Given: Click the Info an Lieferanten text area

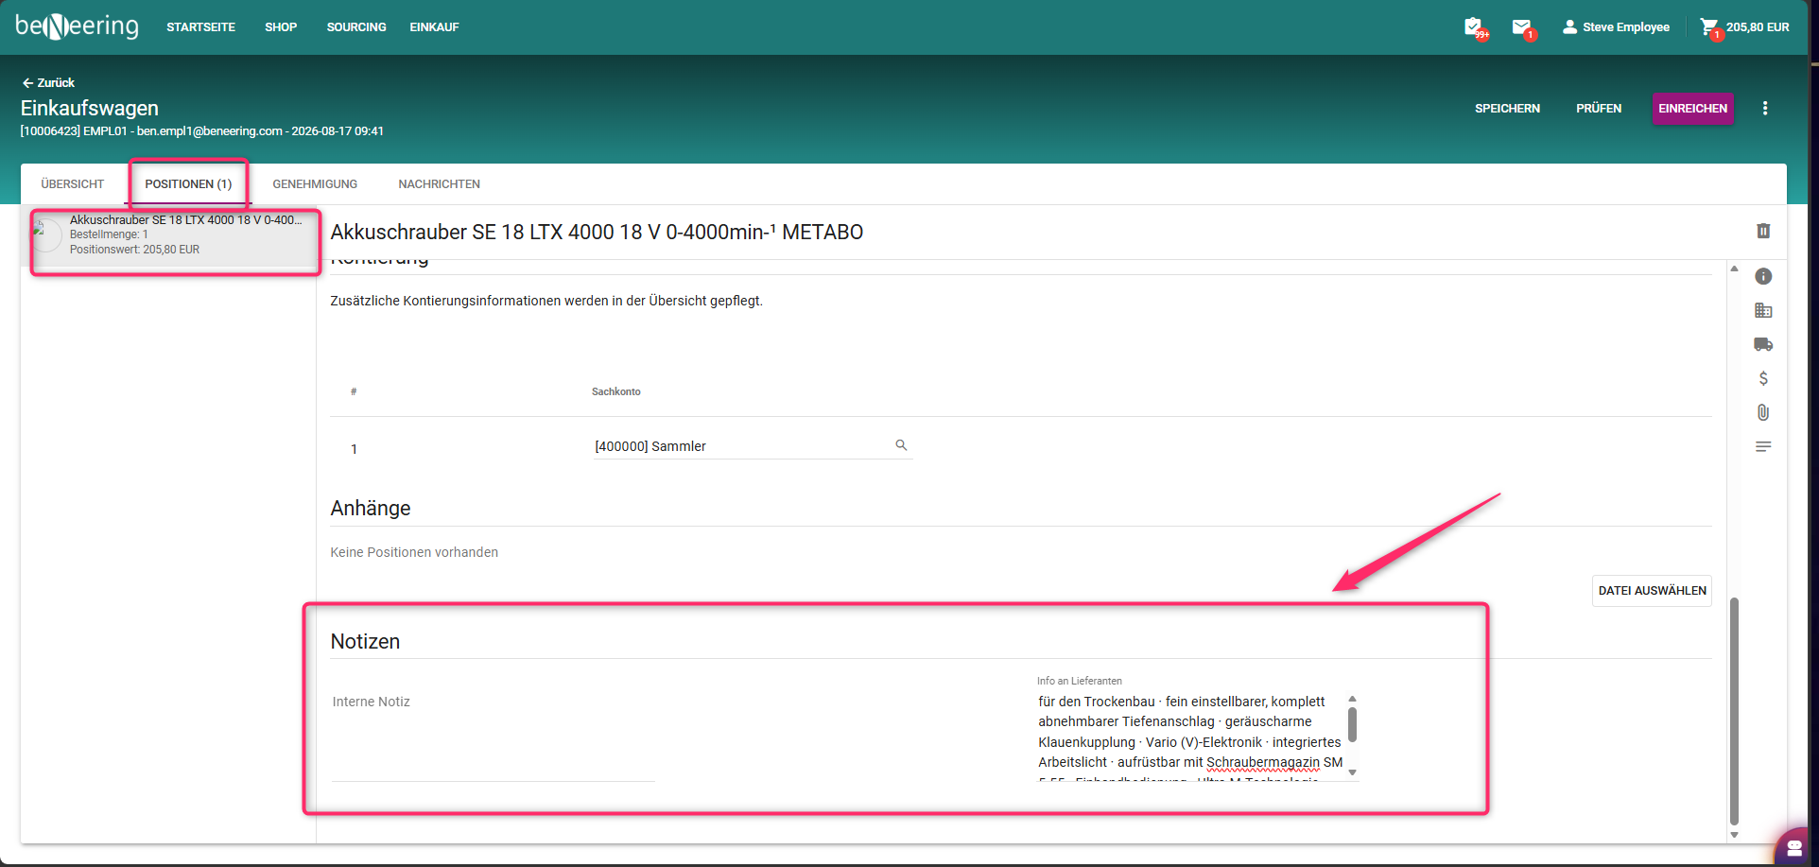Looking at the screenshot, I should click(1189, 737).
